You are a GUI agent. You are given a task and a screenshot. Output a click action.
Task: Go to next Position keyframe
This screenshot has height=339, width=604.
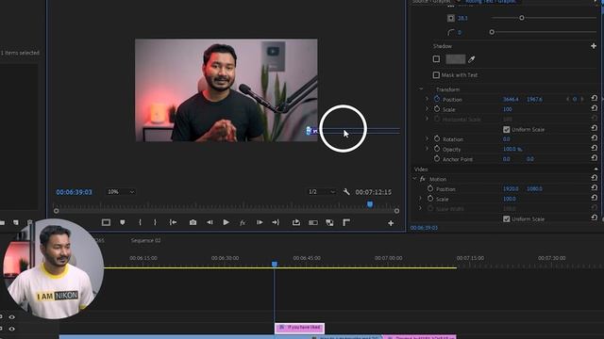582,99
